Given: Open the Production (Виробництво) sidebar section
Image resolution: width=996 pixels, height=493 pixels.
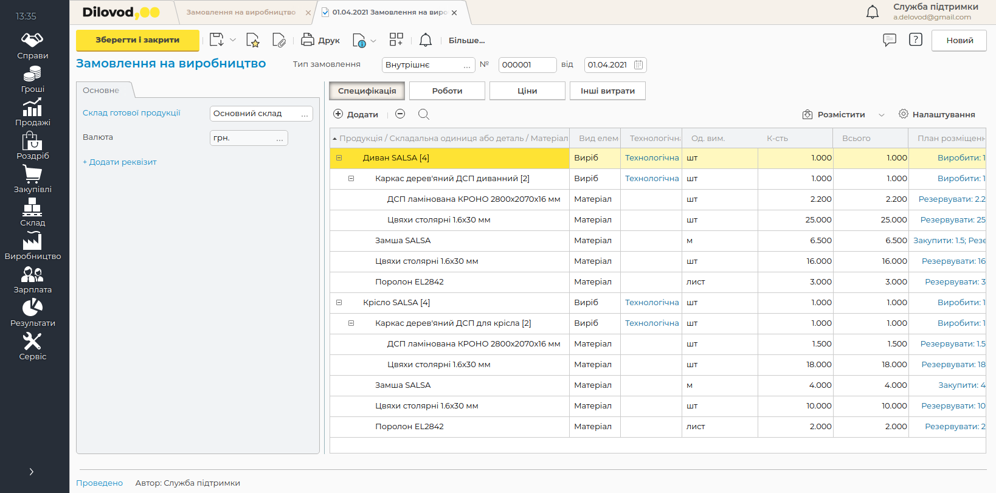Looking at the screenshot, I should pos(33,247).
